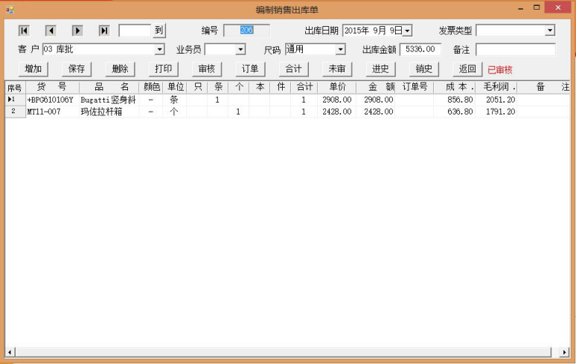
Task: Click the next record arrow icon
Action: (77, 31)
